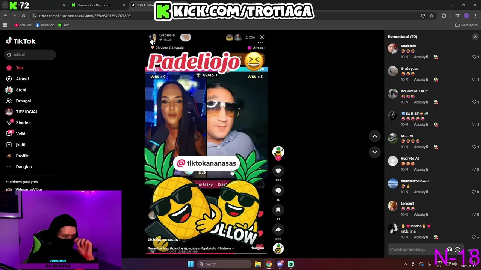Open Žinutės messages
Viewport: 481px width, 270px height.
(18, 123)
